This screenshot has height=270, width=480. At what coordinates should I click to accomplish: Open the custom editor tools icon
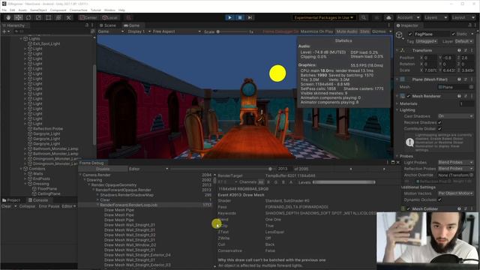tap(68, 18)
